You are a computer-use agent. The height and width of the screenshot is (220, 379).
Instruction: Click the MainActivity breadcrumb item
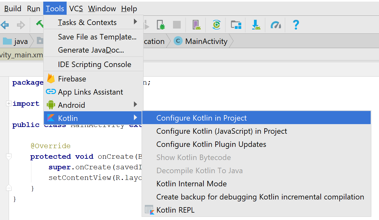[x=201, y=41]
